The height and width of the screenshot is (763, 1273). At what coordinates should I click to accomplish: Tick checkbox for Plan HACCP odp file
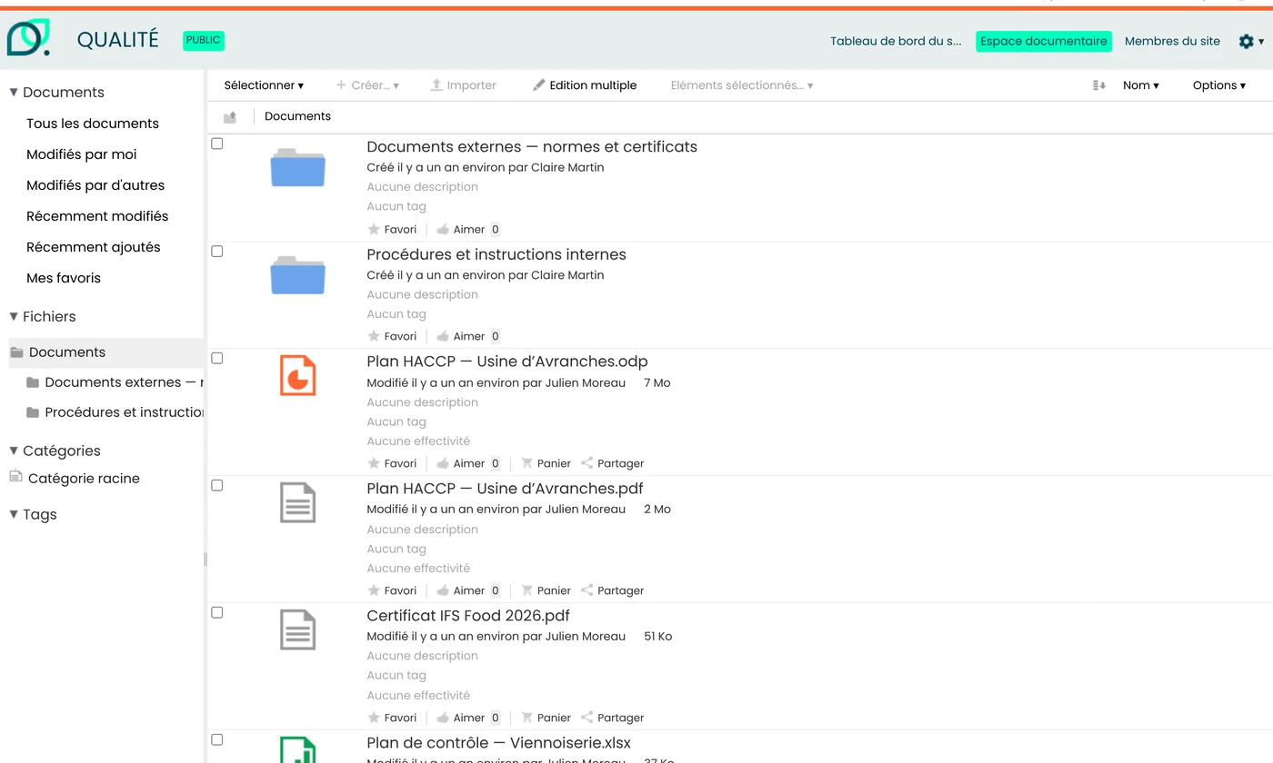(x=217, y=358)
